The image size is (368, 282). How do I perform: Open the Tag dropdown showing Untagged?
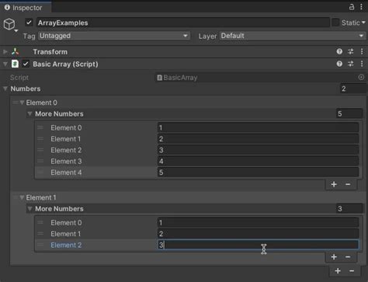point(114,36)
